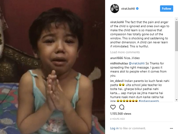
Task: Open im_ddevil commenter profile
Action: click(117, 81)
